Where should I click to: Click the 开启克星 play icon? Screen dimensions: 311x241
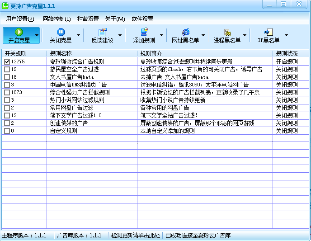(x=19, y=32)
